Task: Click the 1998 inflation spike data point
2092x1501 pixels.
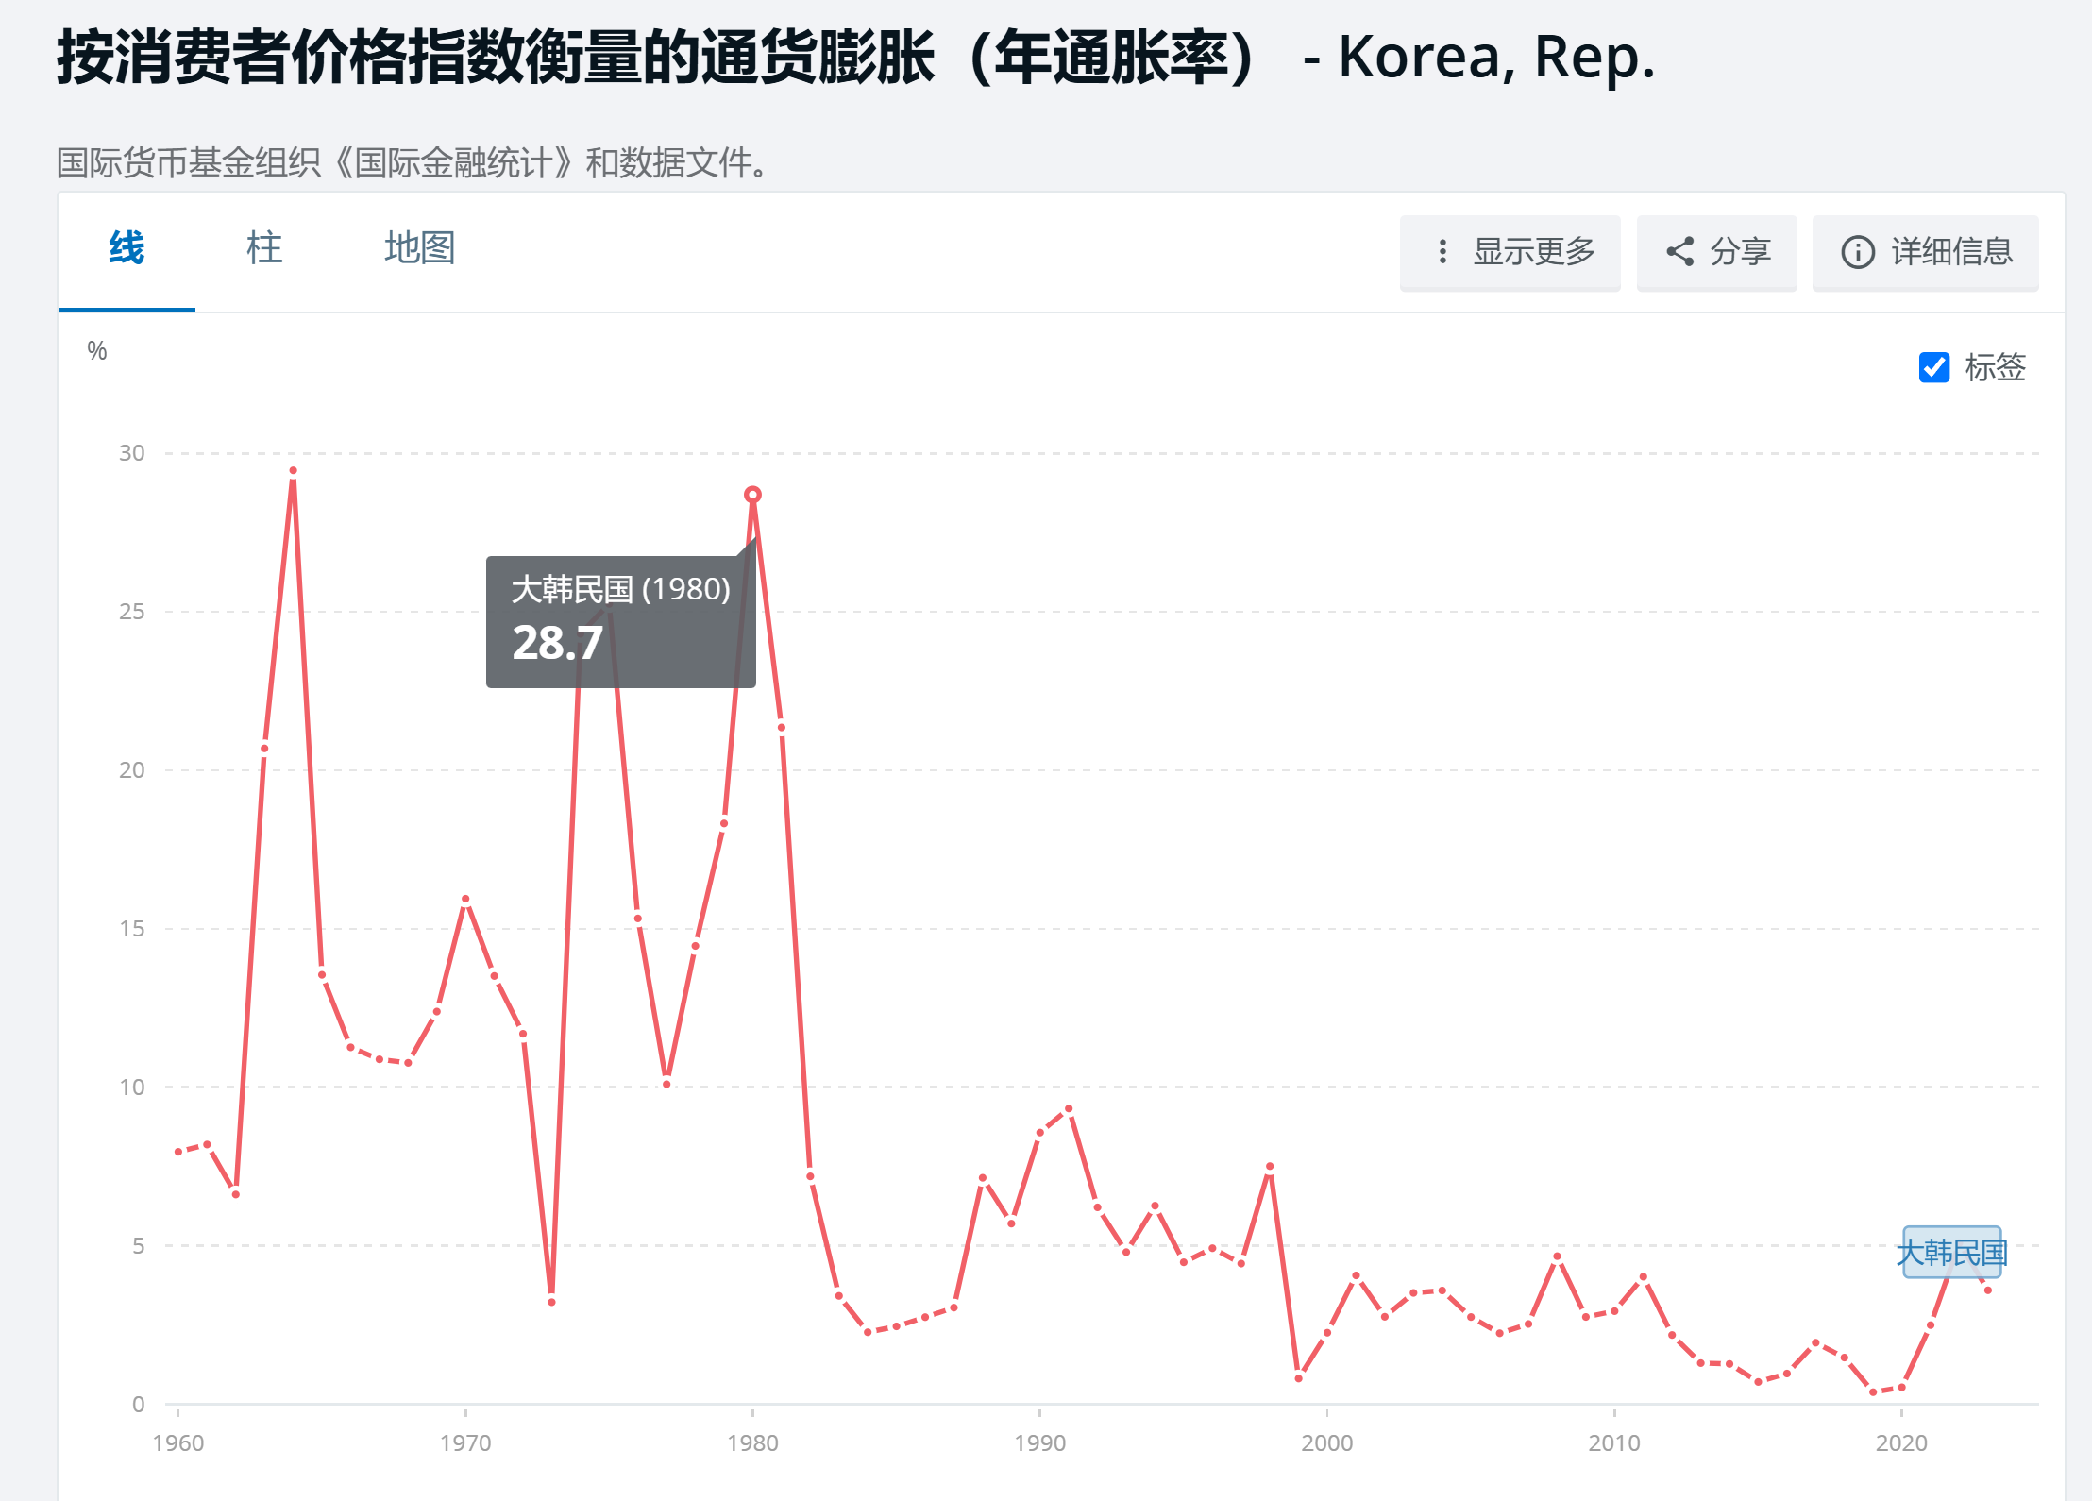Action: tap(1270, 1168)
